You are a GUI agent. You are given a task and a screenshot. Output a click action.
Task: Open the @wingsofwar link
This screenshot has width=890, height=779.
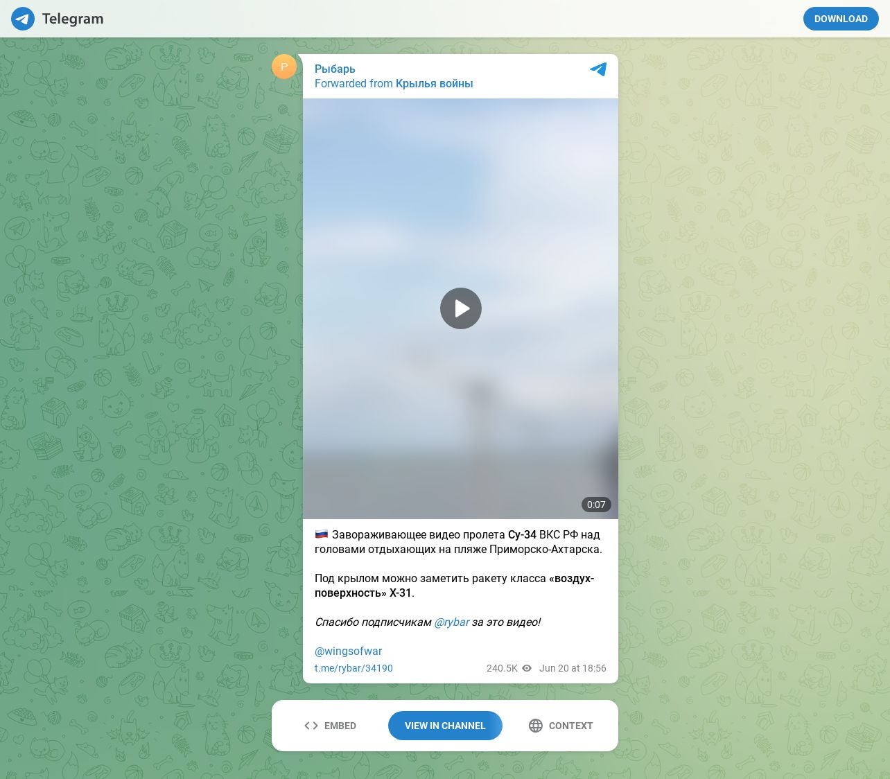(x=348, y=651)
